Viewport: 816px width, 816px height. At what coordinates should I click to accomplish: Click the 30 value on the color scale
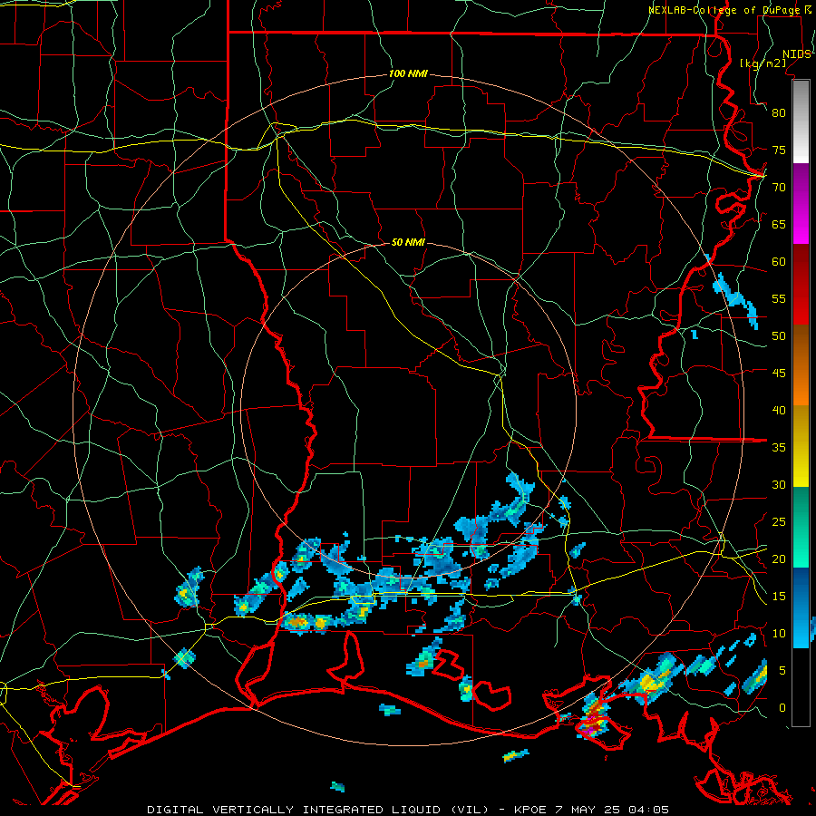pos(779,485)
